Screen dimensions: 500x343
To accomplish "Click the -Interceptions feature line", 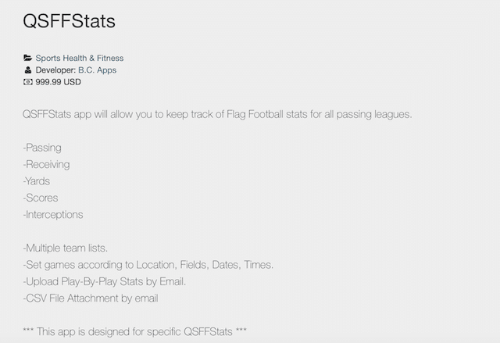I will [53, 215].
